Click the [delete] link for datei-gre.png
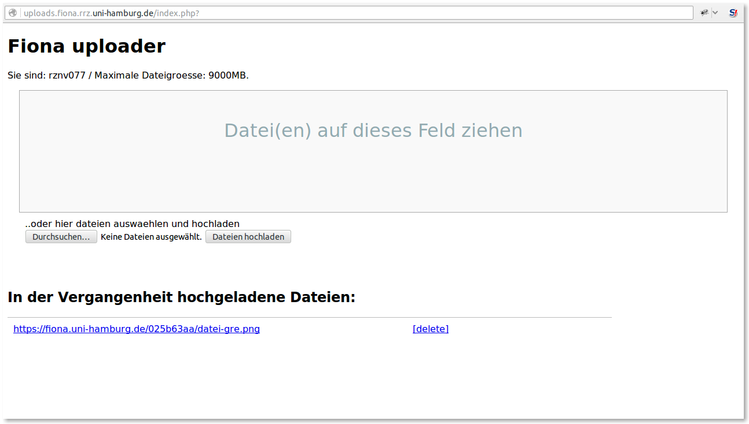The height and width of the screenshot is (424, 749). (431, 329)
